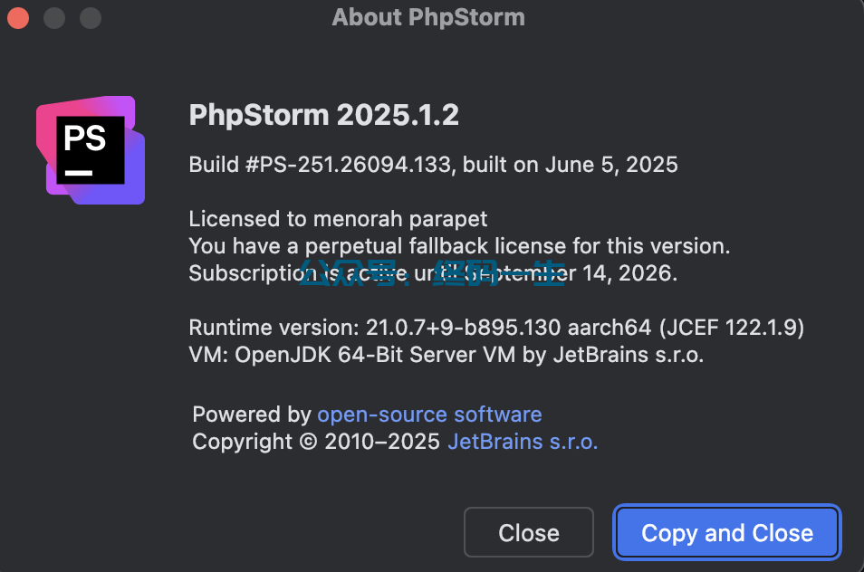Click the perpetual fallback license sentence
The width and height of the screenshot is (864, 572).
pyautogui.click(x=459, y=246)
